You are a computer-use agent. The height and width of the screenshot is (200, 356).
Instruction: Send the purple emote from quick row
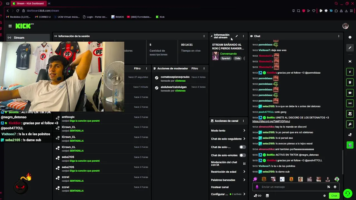point(255,179)
